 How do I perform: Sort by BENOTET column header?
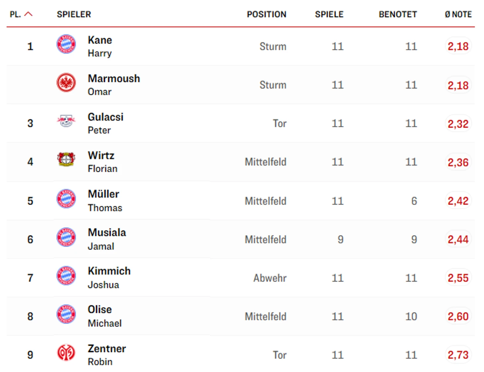(397, 14)
